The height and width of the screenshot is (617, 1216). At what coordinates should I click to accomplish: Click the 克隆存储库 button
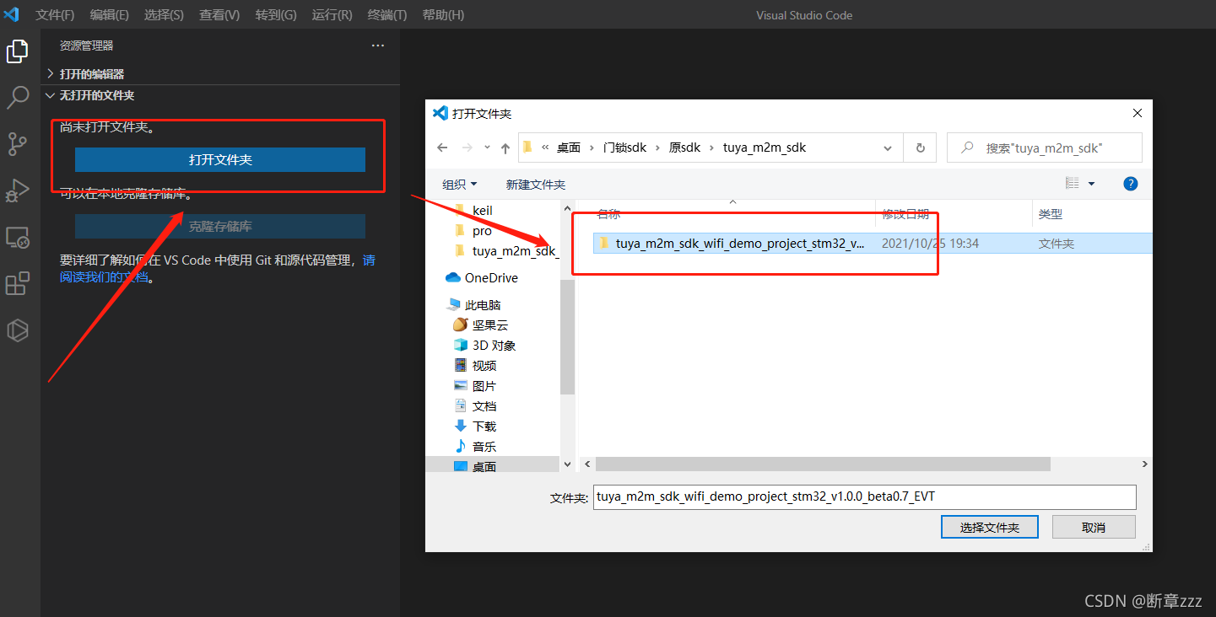(x=220, y=226)
